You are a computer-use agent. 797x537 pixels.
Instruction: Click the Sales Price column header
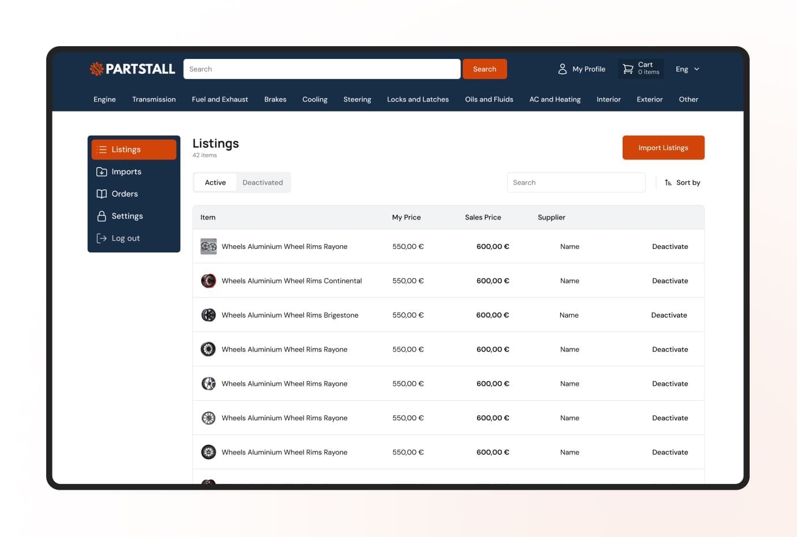(x=483, y=218)
